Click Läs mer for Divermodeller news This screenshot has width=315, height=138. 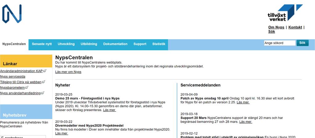pos(62,133)
